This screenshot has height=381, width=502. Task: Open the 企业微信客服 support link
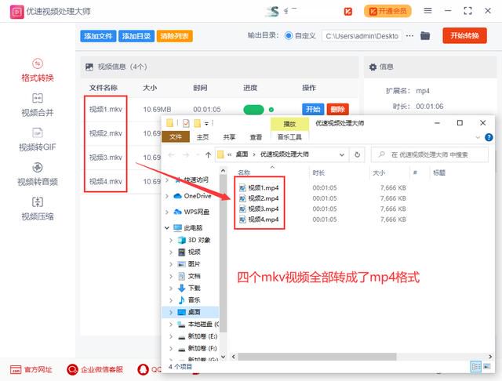pos(95,369)
